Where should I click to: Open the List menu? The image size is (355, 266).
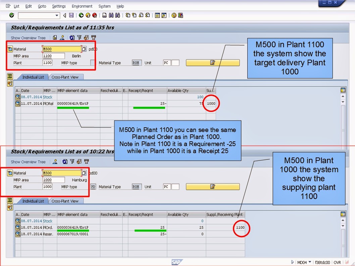16,6
